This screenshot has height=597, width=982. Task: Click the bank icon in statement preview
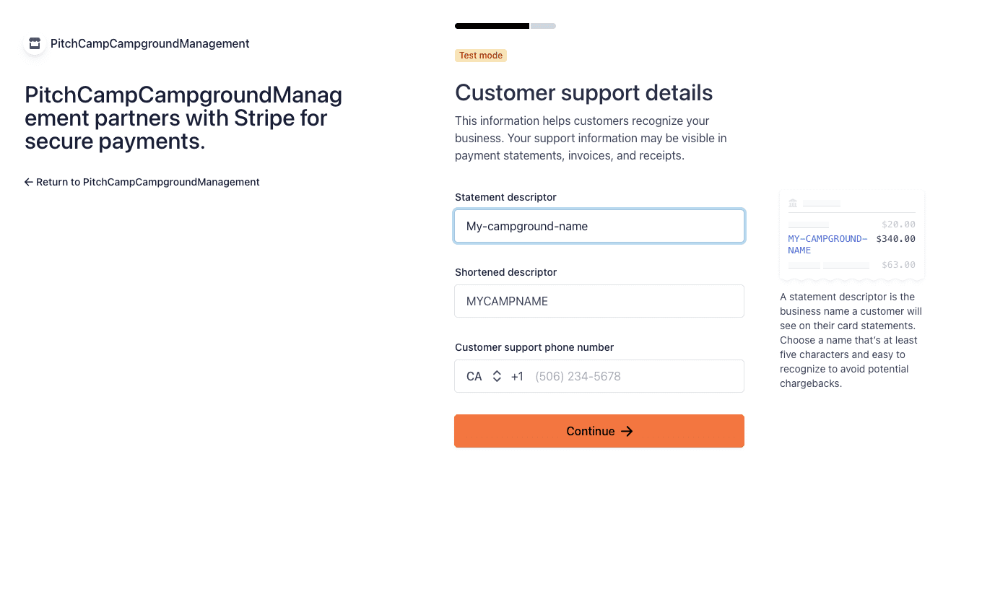pos(793,203)
